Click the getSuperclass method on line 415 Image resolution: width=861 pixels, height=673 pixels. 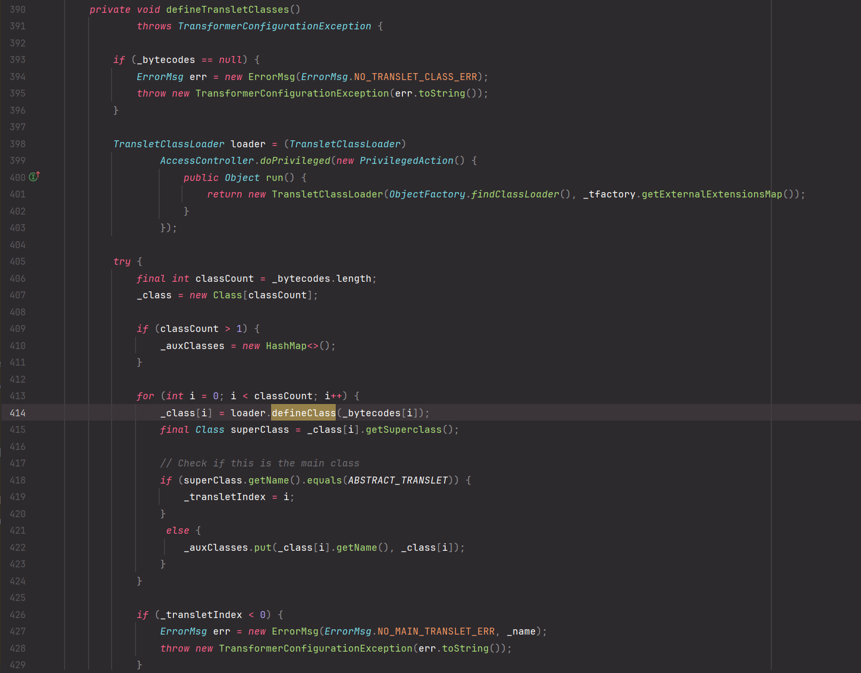[x=404, y=430]
